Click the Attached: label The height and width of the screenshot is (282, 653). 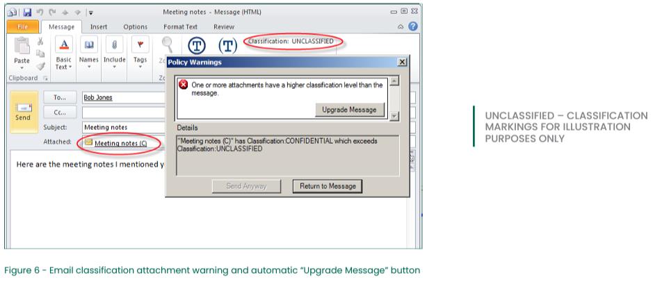click(58, 142)
